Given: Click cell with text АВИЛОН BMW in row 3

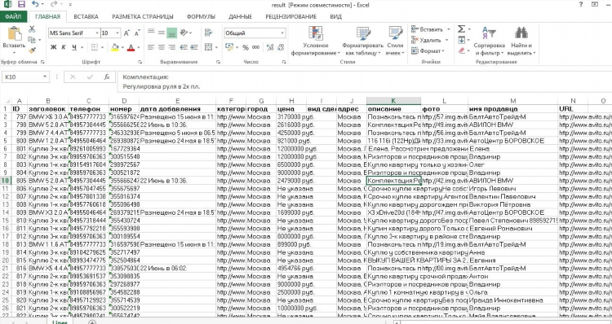Looking at the screenshot, I should pyautogui.click(x=513, y=125).
